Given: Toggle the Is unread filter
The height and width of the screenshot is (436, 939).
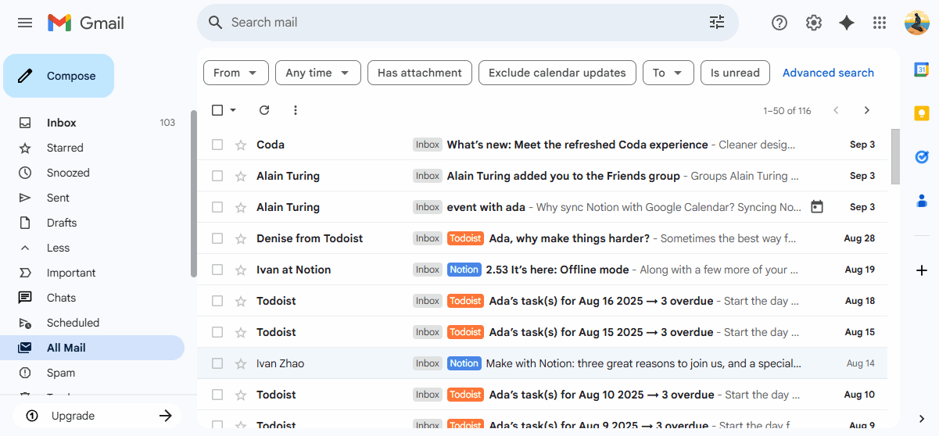Looking at the screenshot, I should pos(735,73).
